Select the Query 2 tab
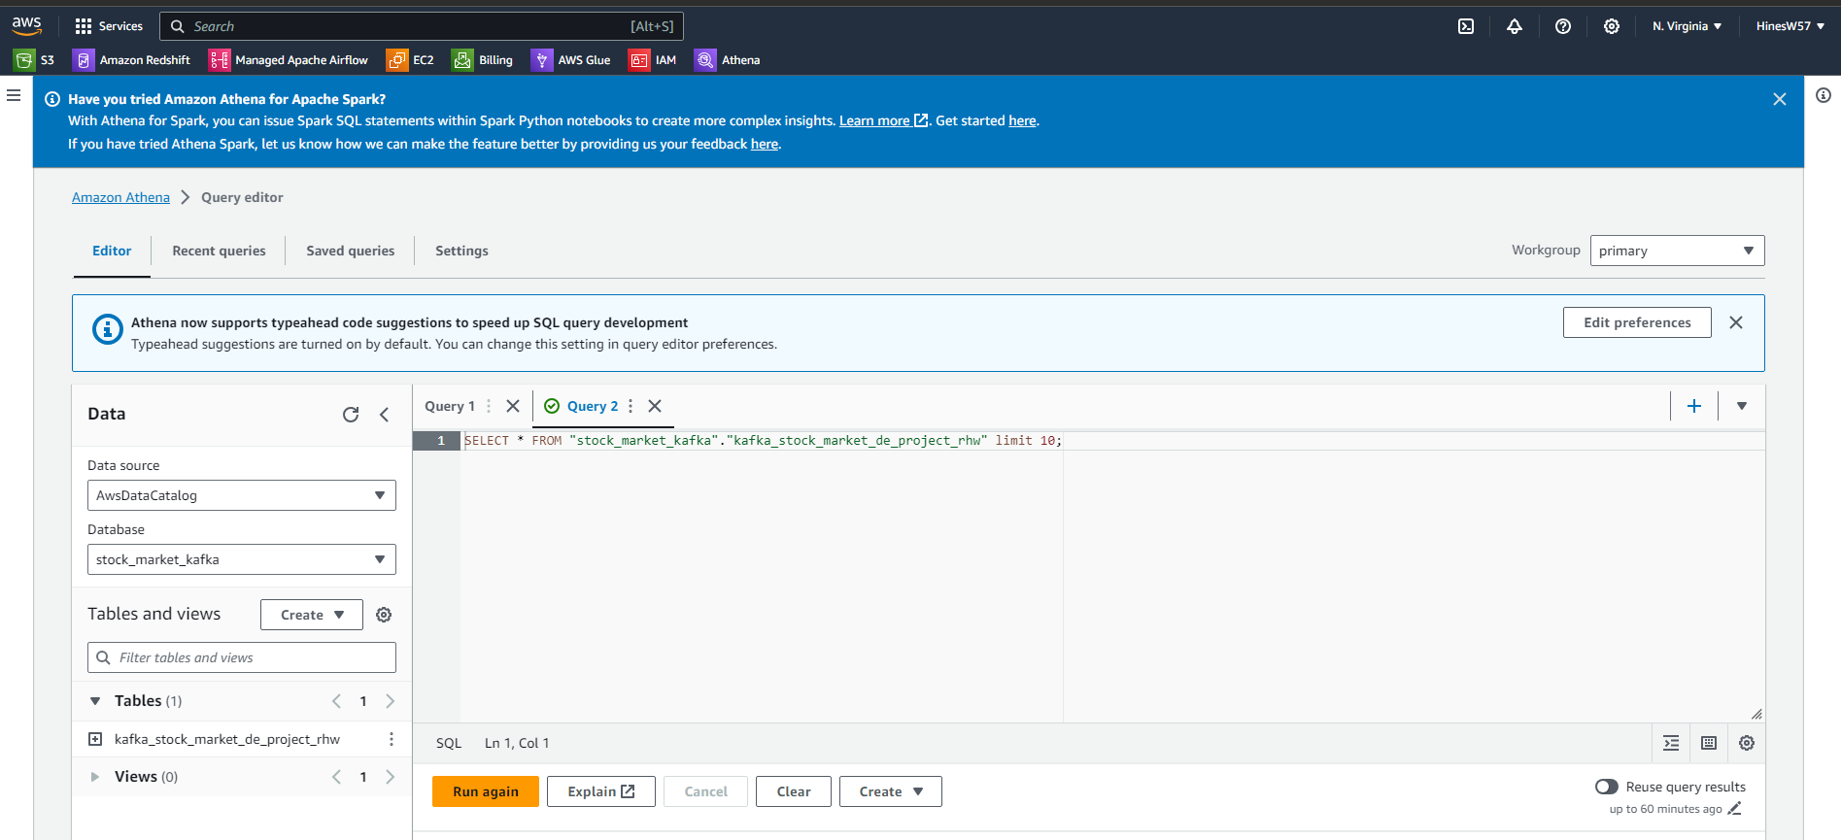The height and width of the screenshot is (840, 1841). (x=592, y=406)
